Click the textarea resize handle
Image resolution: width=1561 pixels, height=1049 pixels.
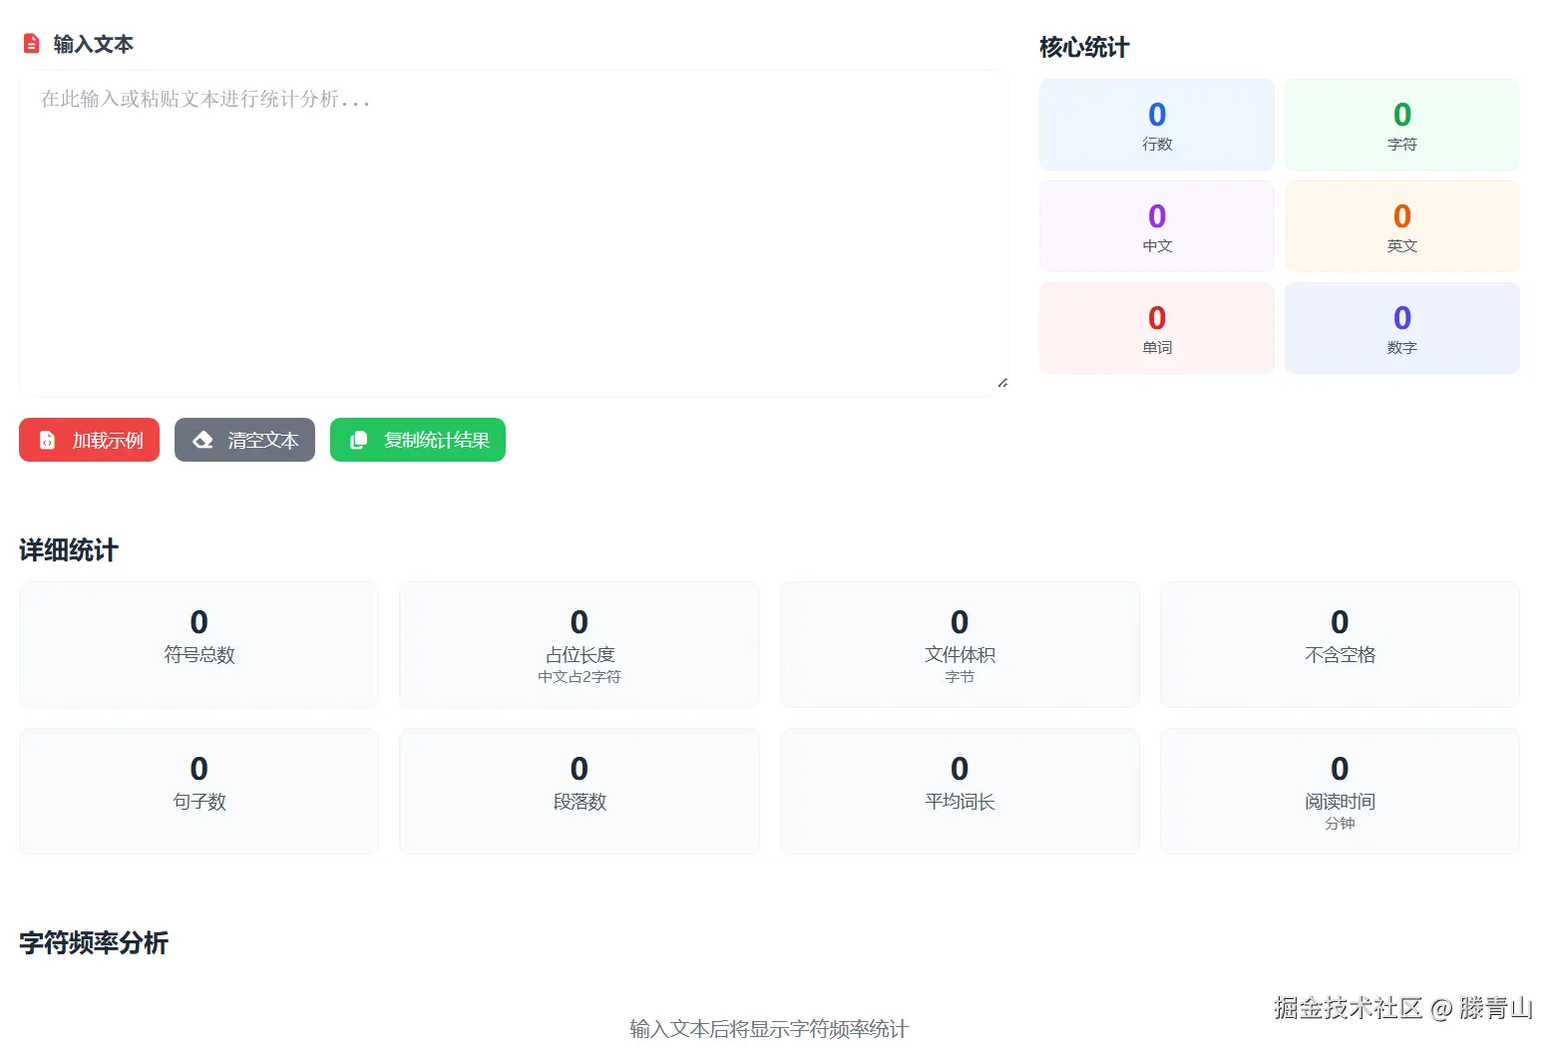(1001, 382)
